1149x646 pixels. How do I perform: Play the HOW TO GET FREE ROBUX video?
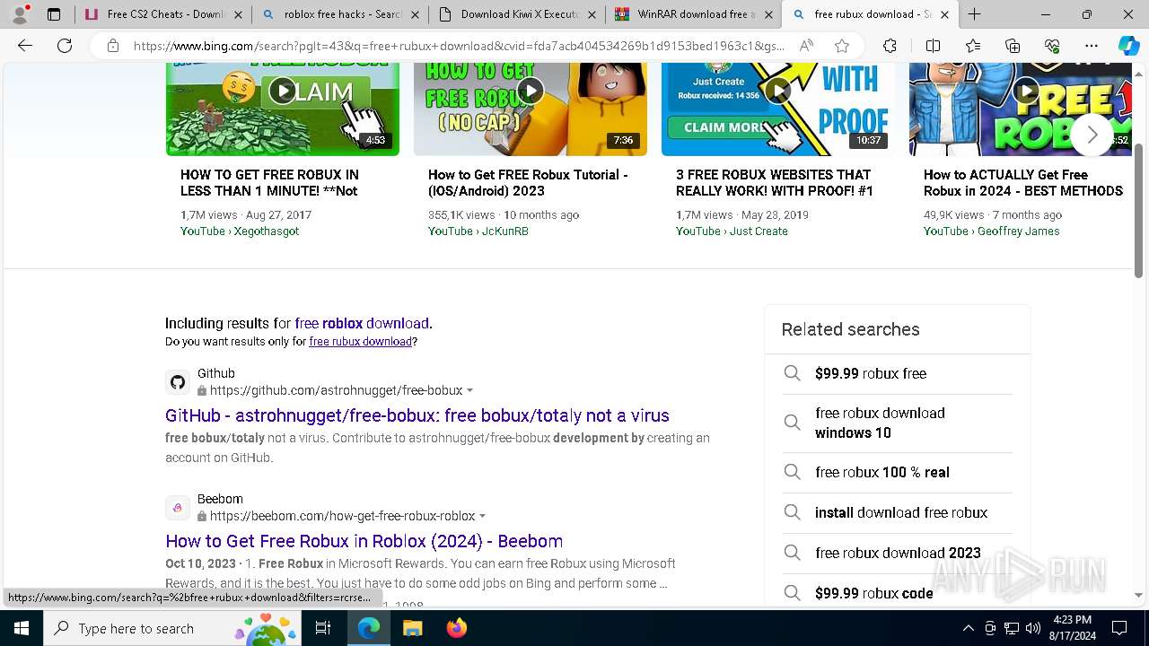click(283, 91)
